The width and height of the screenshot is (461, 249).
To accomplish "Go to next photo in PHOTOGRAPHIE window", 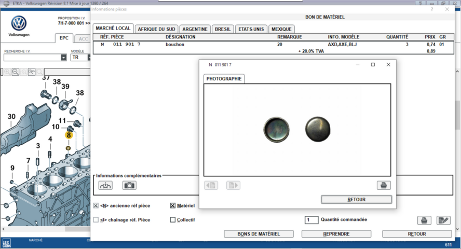I will (233, 185).
